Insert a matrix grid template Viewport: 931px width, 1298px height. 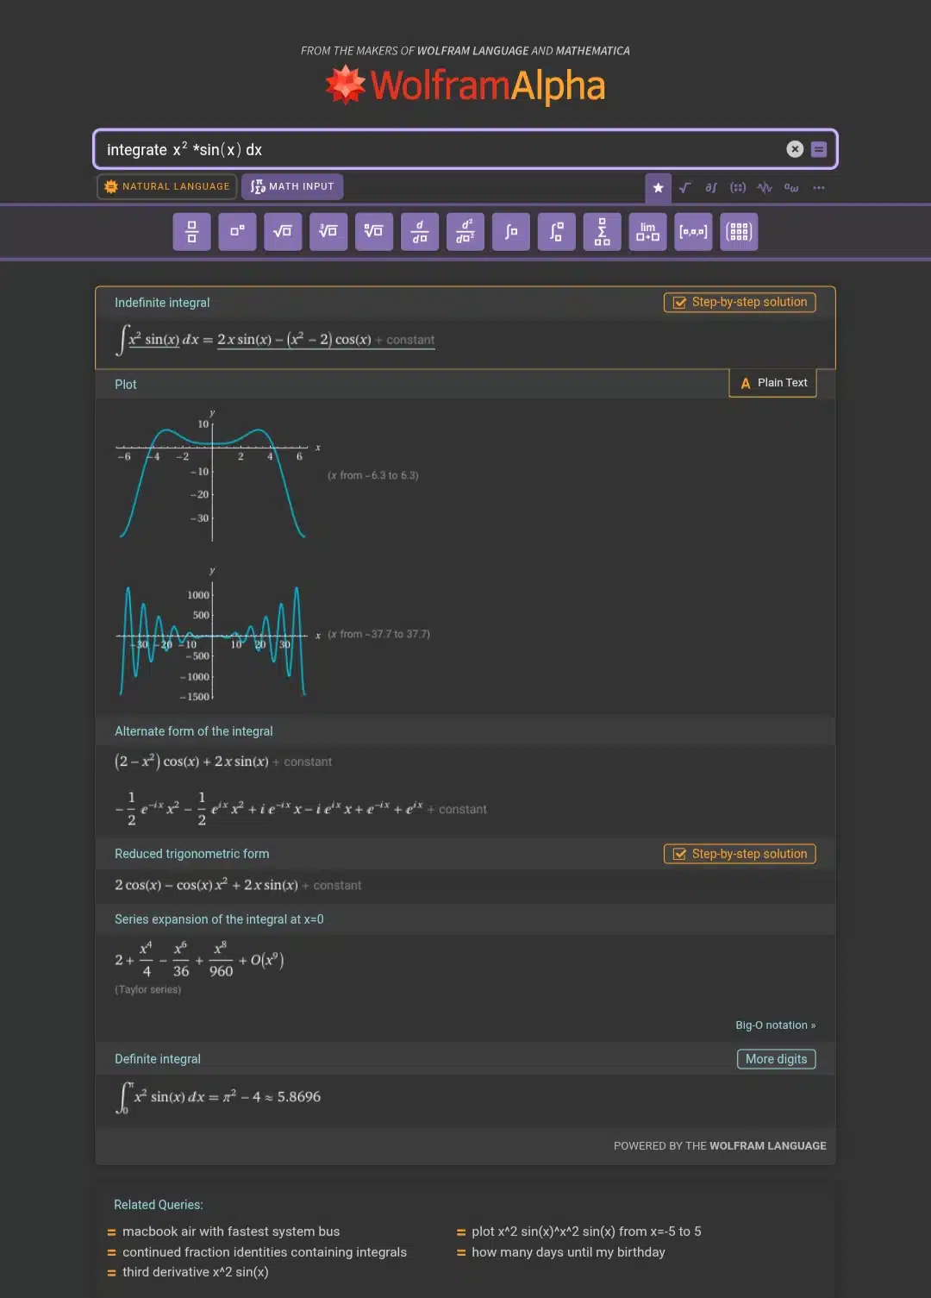pyautogui.click(x=740, y=231)
